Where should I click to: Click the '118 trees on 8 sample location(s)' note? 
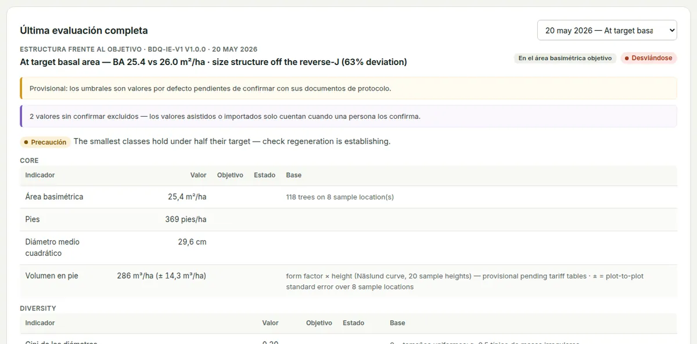(340, 197)
